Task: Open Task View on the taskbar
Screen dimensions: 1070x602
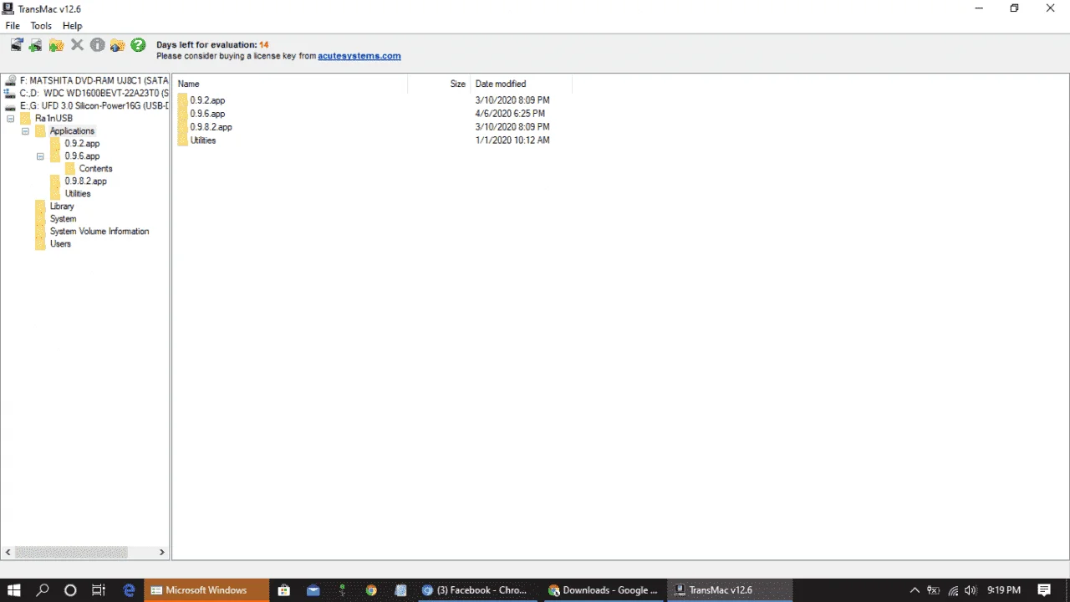Action: 98,590
